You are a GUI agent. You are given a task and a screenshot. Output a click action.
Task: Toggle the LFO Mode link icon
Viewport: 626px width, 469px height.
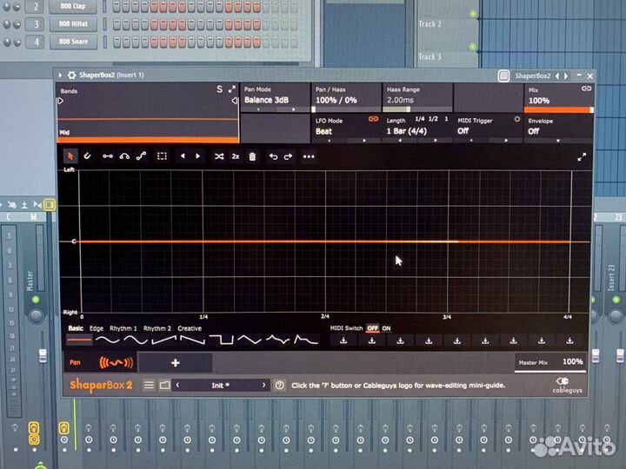click(x=373, y=119)
